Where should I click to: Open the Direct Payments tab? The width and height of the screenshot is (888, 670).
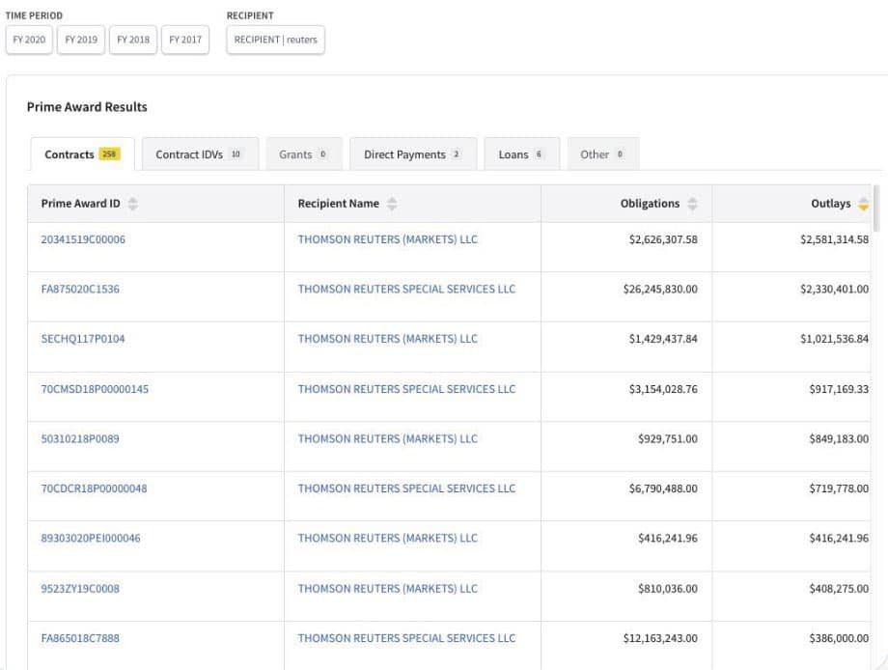pos(413,154)
